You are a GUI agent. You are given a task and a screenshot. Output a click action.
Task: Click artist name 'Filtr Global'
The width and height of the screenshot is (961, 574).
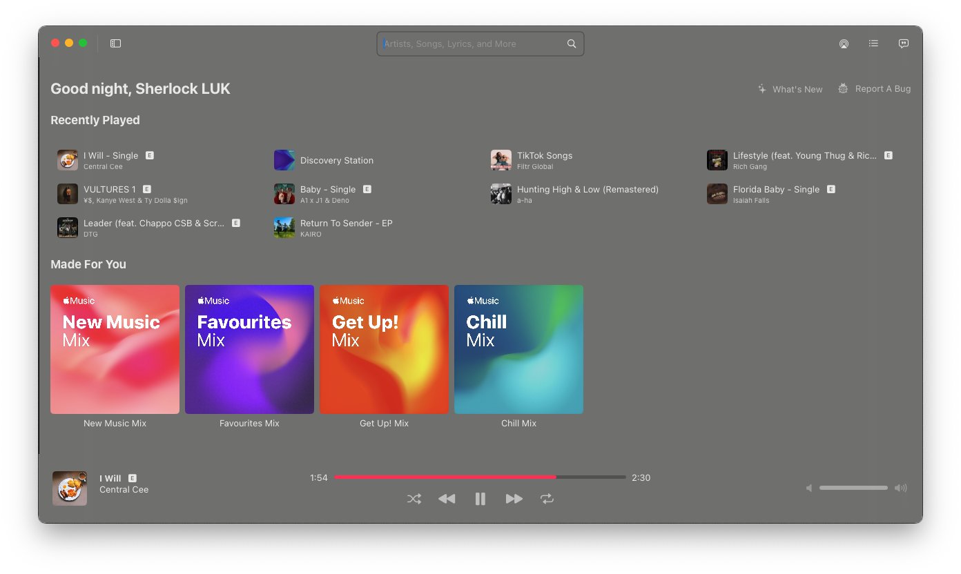point(535,167)
